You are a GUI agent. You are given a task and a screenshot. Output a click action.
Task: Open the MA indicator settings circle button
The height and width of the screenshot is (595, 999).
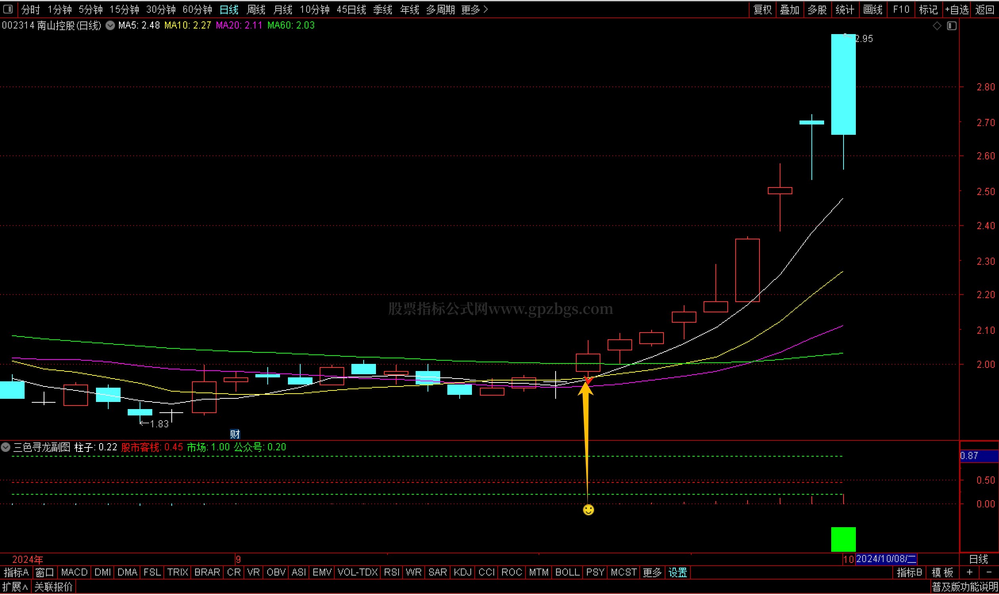[110, 26]
